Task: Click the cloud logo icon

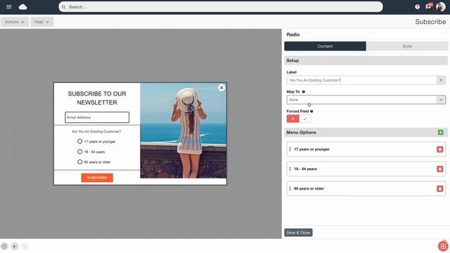Action: (x=22, y=7)
